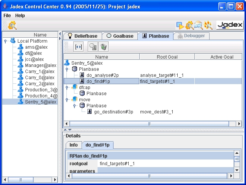The width and height of the screenshot is (246, 185).
Task: Open the Conversation Center envelope icon
Action: (198, 25)
